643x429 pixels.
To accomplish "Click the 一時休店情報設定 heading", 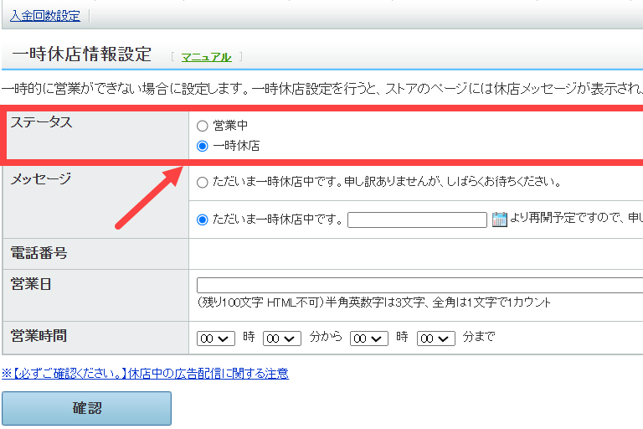I will click(81, 54).
